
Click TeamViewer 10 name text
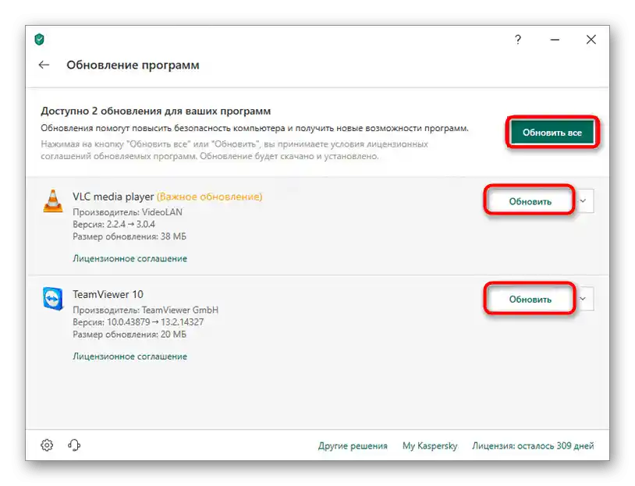coord(108,294)
